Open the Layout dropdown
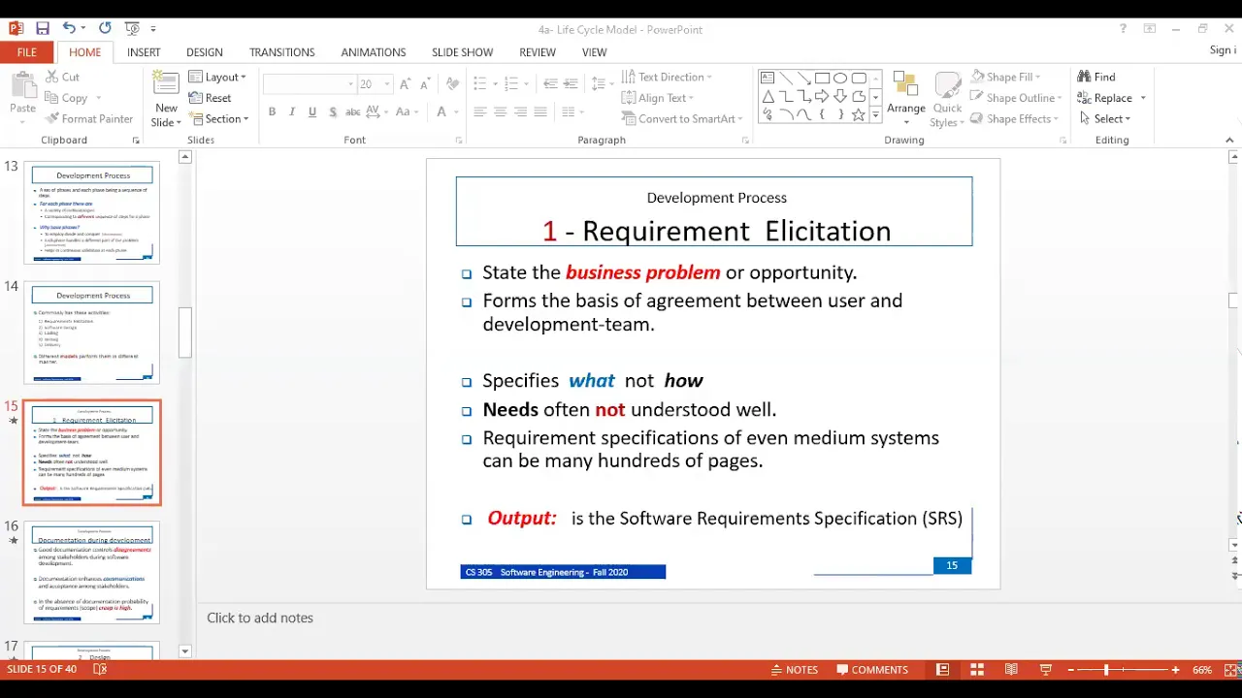This screenshot has width=1242, height=698. (217, 77)
